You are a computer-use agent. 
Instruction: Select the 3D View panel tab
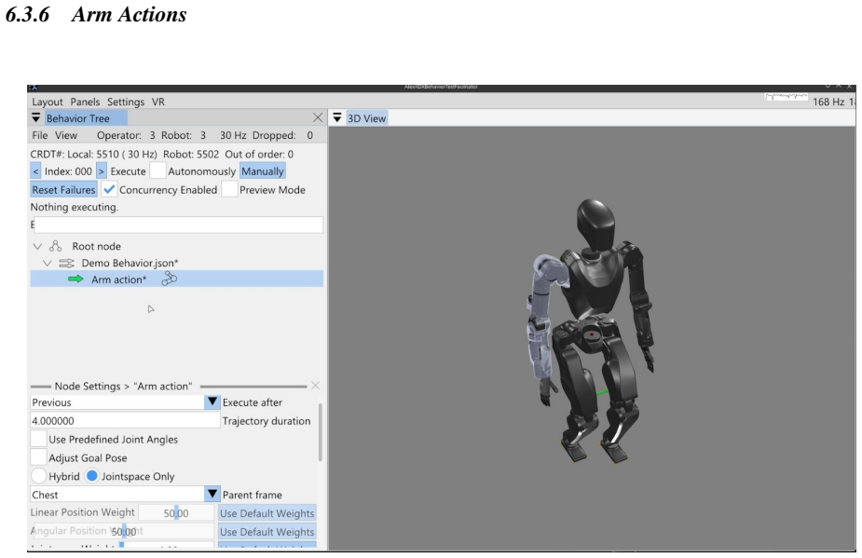click(x=366, y=118)
